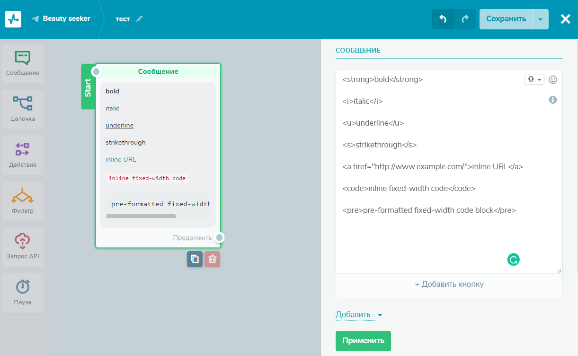Select the Цепочка block icon

click(x=22, y=103)
